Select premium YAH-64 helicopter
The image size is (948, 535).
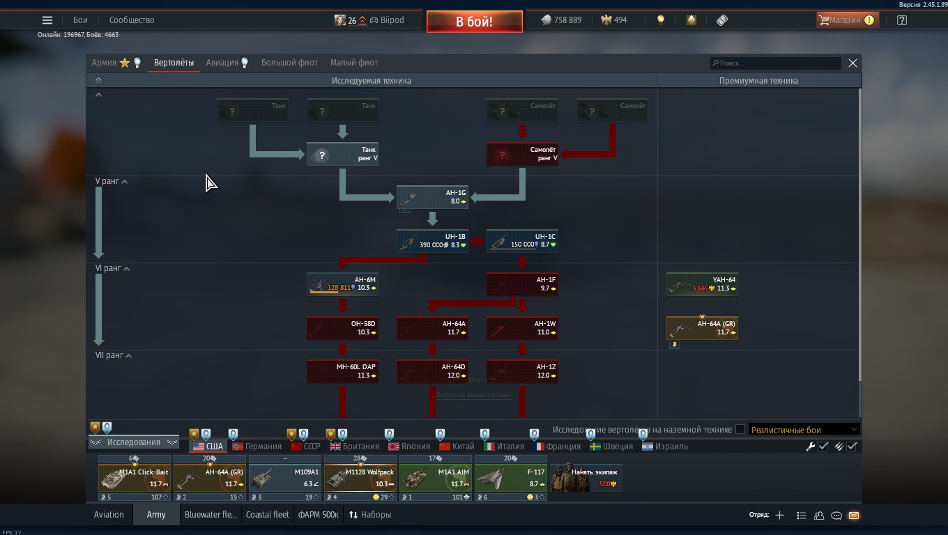pyautogui.click(x=702, y=284)
